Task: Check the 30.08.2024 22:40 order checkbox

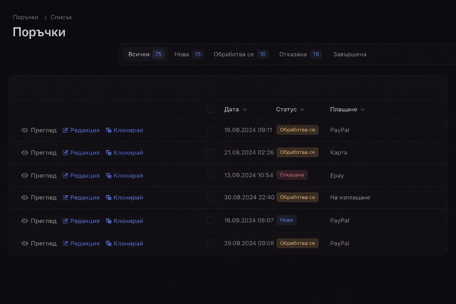Action: 210,197
